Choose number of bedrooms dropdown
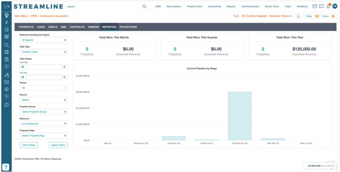The width and height of the screenshot is (340, 172). [x=43, y=124]
